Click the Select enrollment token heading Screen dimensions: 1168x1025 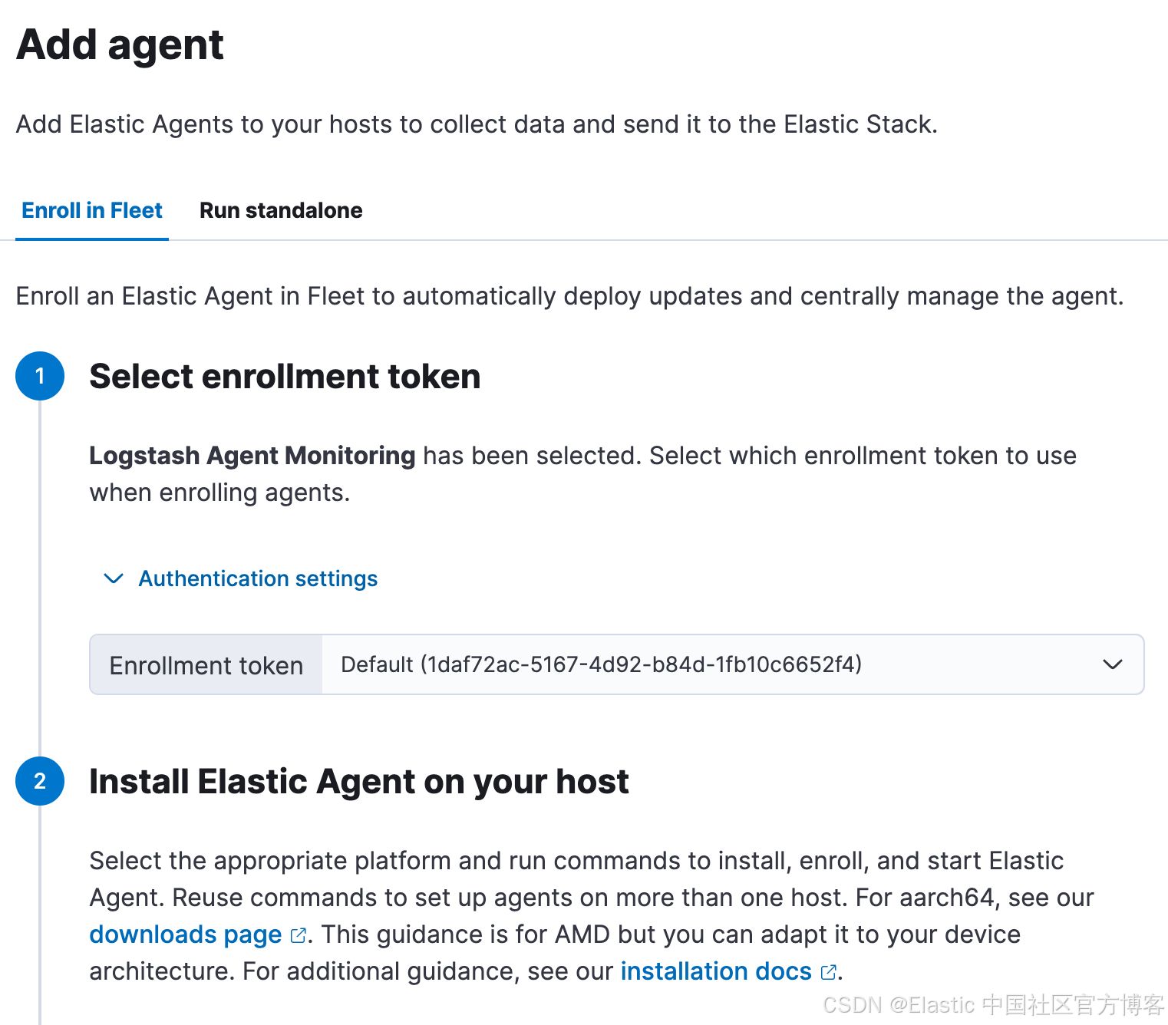285,377
